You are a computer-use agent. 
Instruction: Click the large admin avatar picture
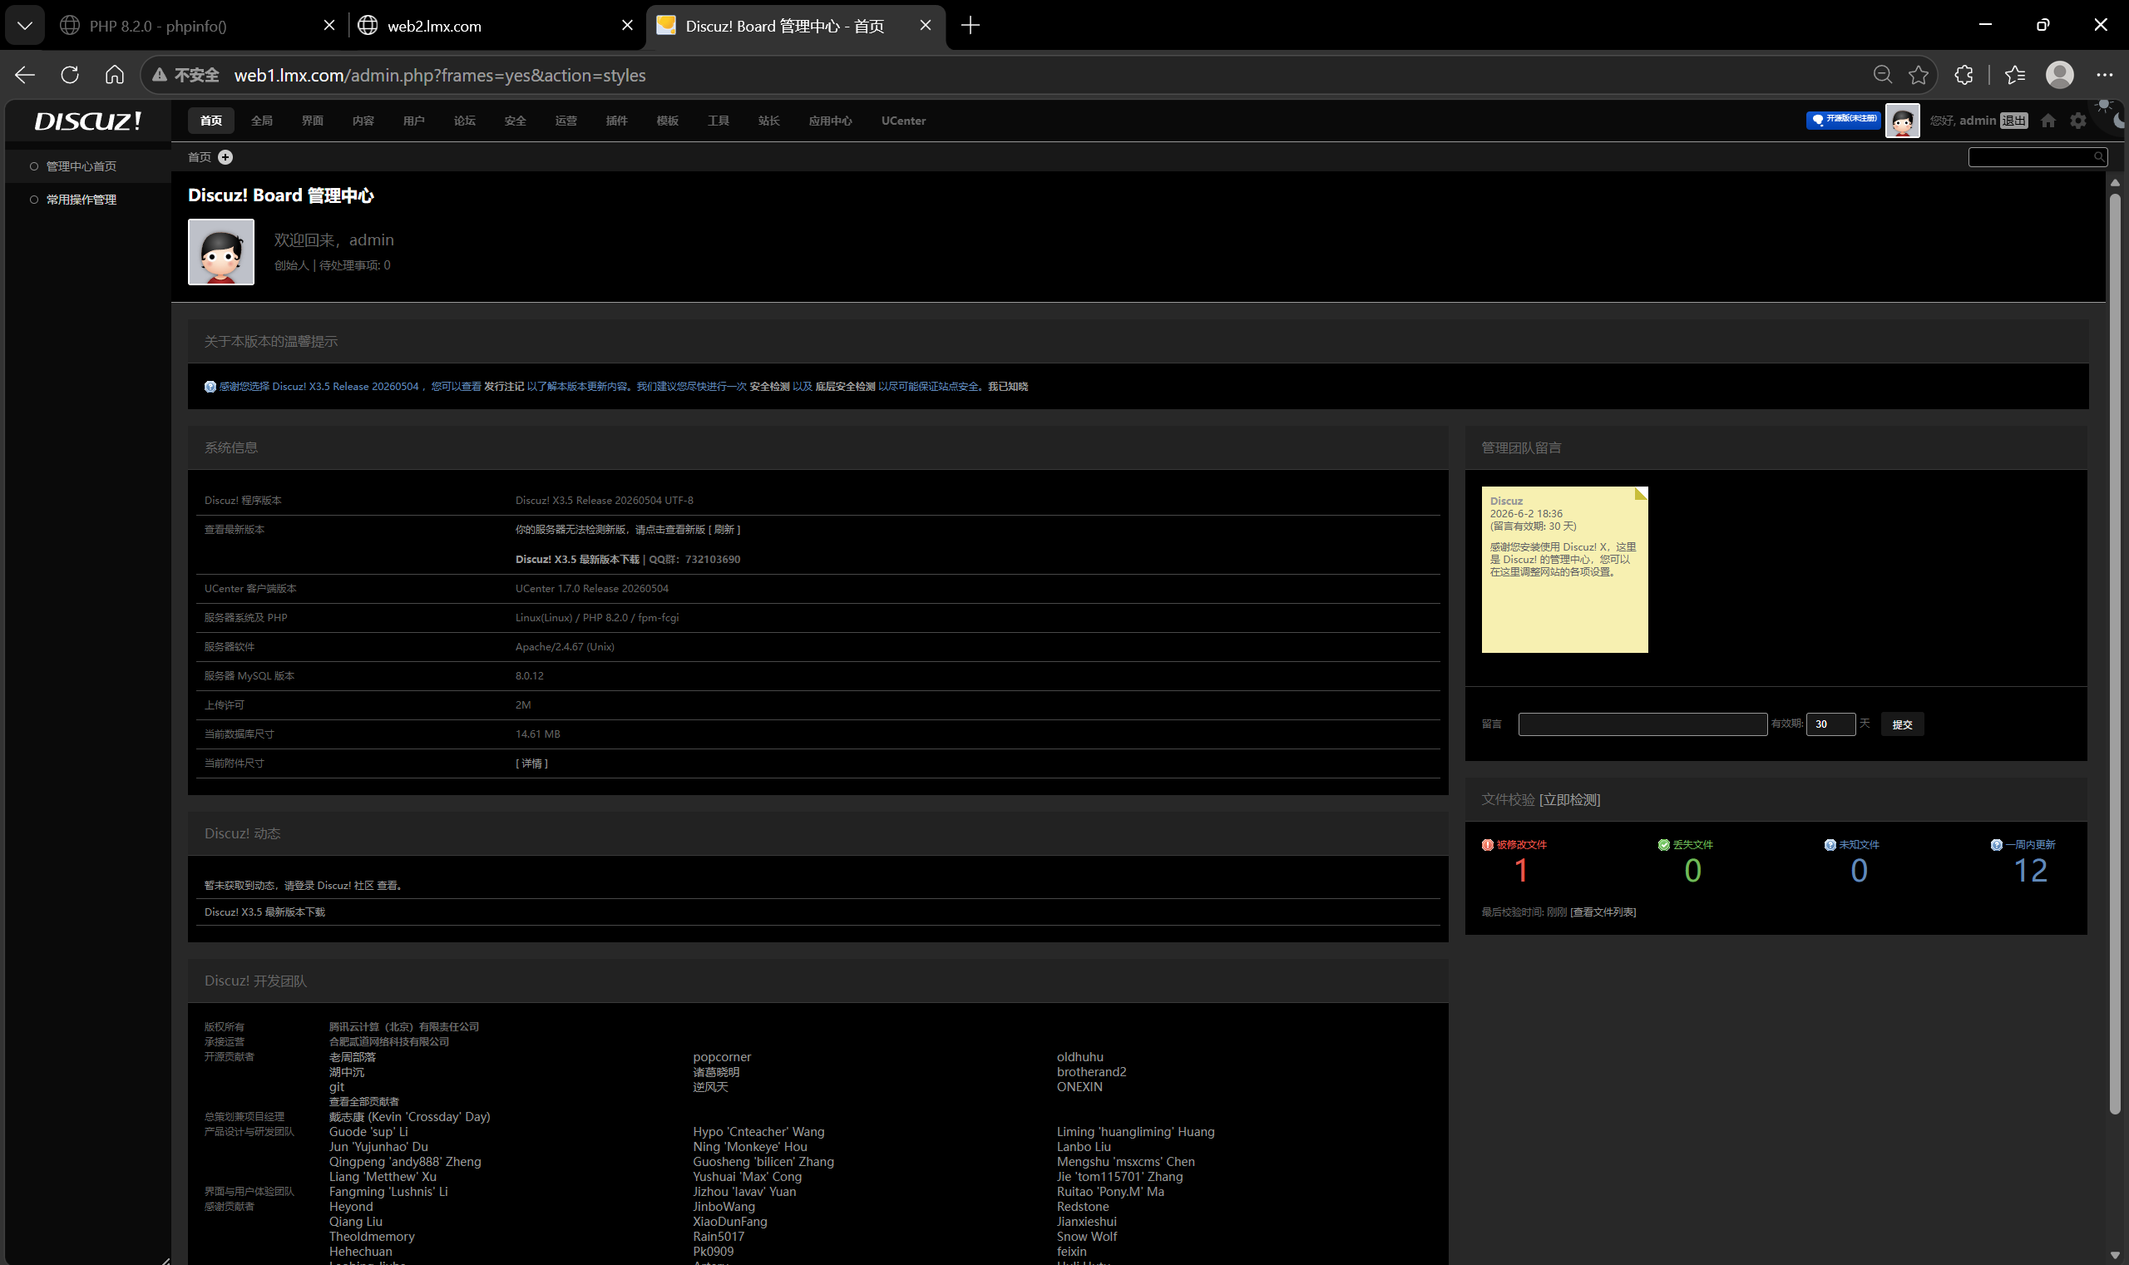[x=220, y=251]
